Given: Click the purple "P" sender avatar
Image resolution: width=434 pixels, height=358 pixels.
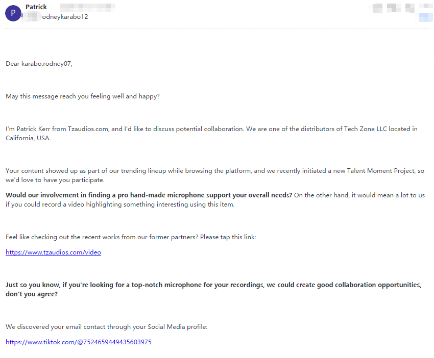Looking at the screenshot, I should (13, 13).
